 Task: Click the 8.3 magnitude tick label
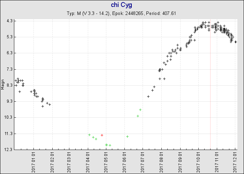9,85
